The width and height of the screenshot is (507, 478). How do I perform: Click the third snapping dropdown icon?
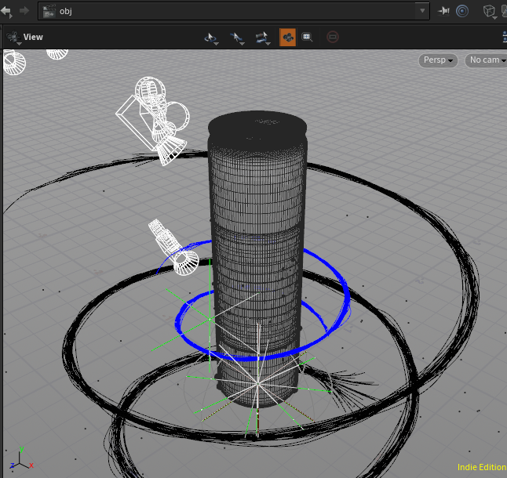263,37
